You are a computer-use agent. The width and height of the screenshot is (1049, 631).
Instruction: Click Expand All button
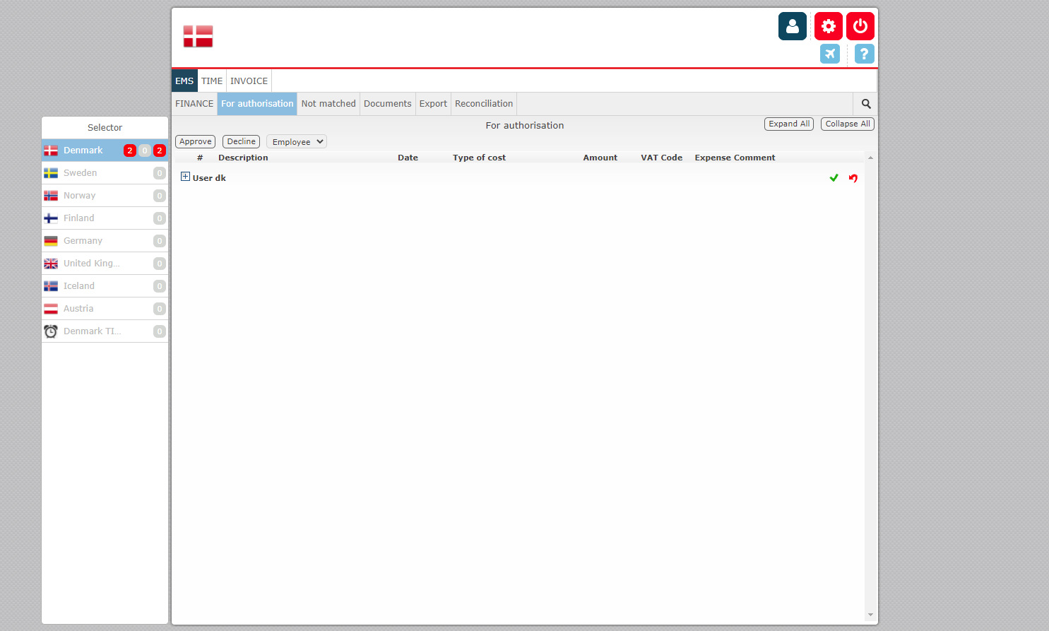click(789, 124)
